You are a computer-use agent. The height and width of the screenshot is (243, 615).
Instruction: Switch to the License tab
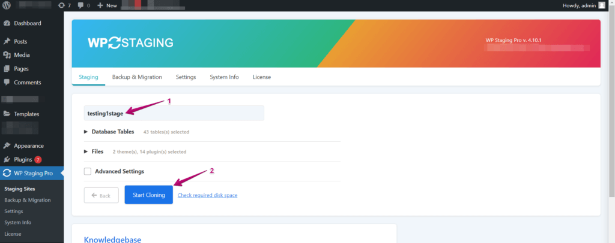coord(262,77)
